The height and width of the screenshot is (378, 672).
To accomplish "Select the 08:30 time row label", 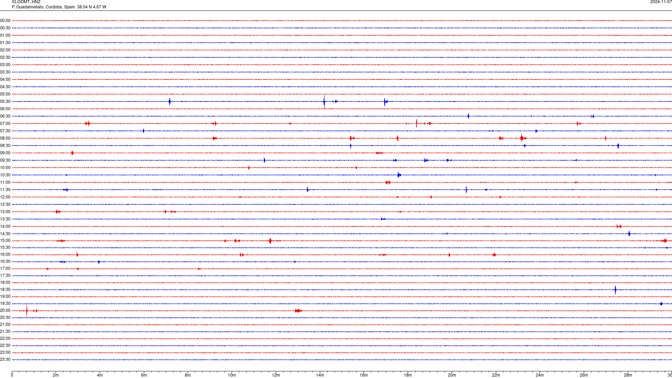I will point(5,146).
